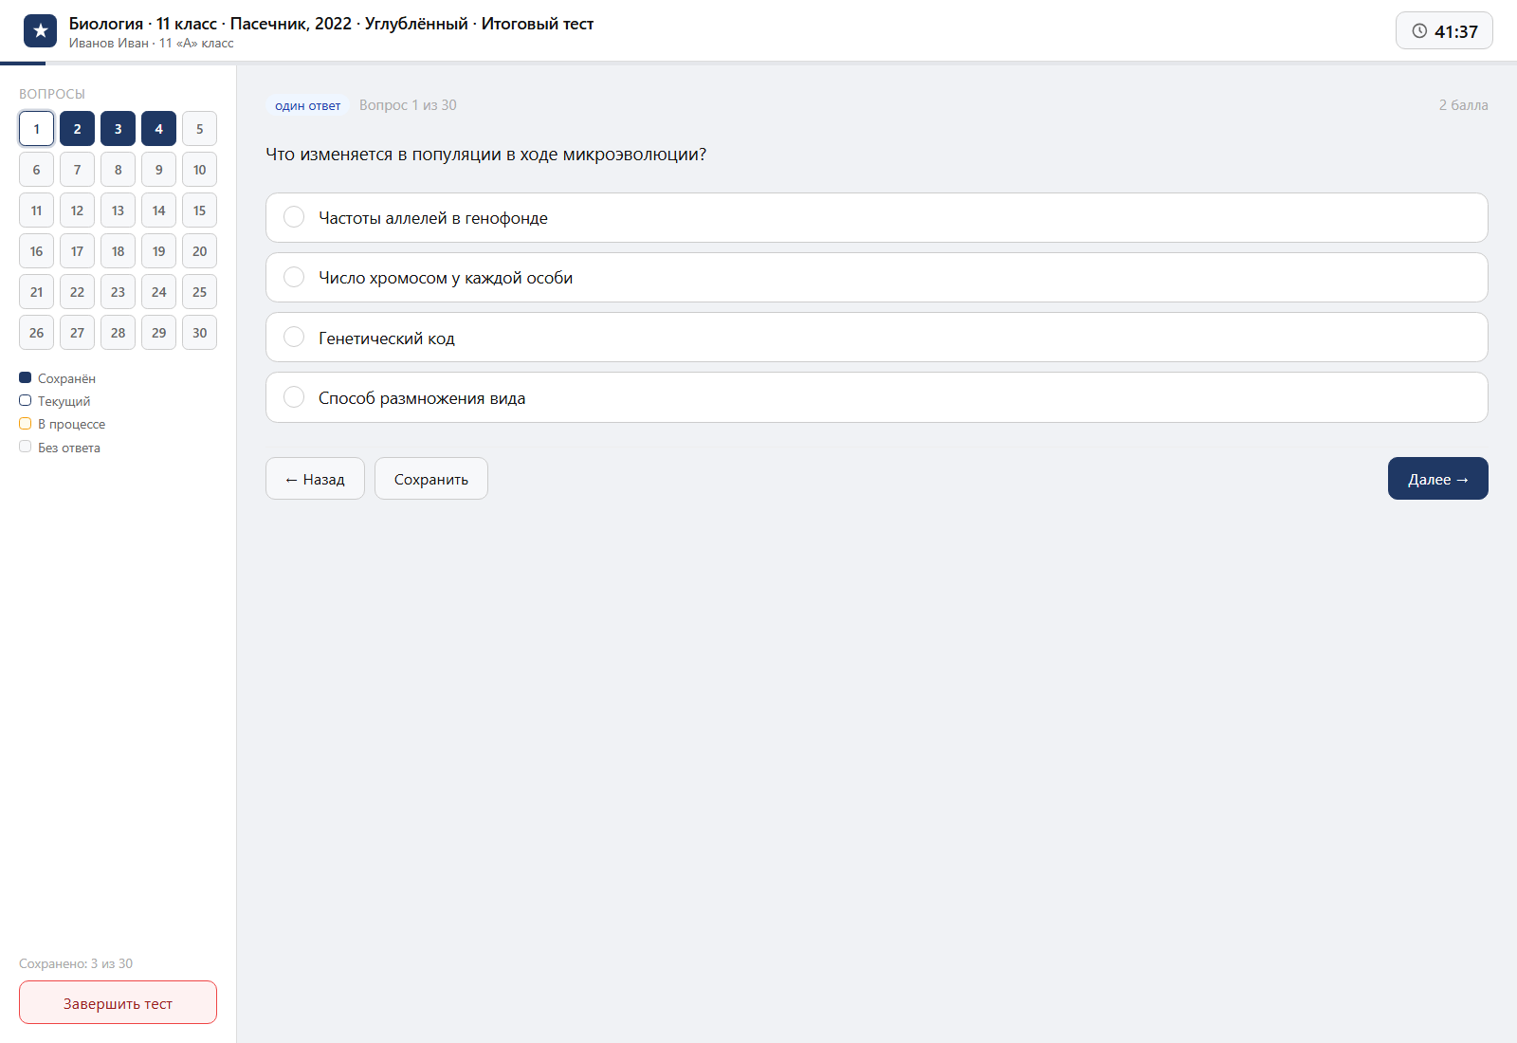Click the "ВОПРОСЫ" sidebar heading

[x=52, y=94]
